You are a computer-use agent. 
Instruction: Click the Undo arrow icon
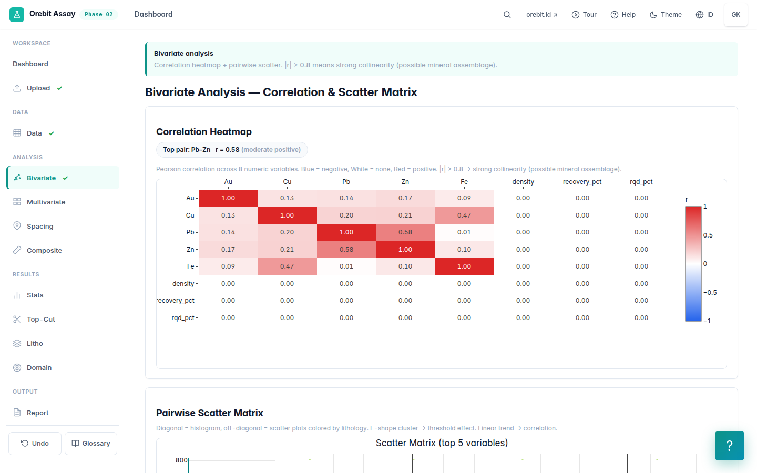click(25, 444)
